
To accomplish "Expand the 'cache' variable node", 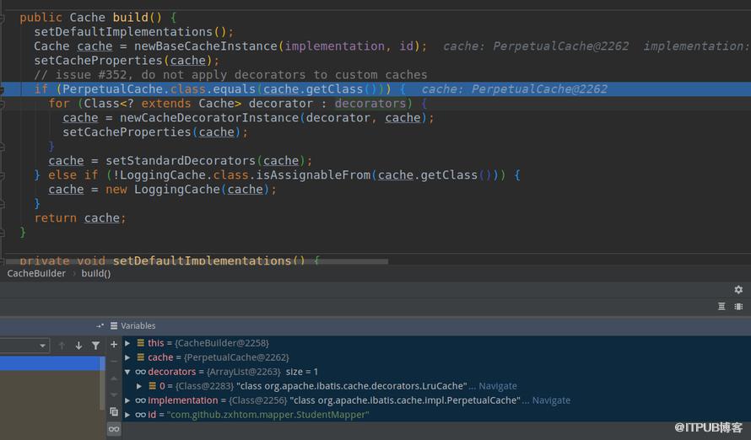I will click(x=127, y=357).
